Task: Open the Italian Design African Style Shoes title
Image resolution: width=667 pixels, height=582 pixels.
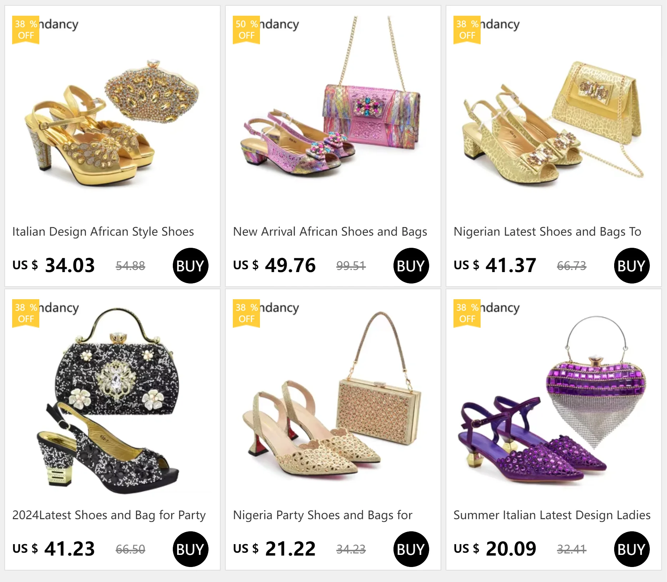Action: [x=103, y=232]
